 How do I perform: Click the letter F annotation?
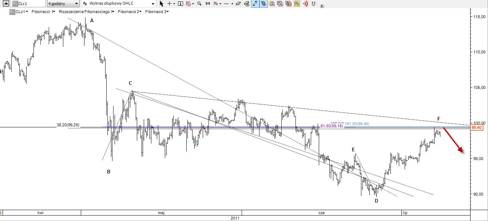[x=439, y=119]
